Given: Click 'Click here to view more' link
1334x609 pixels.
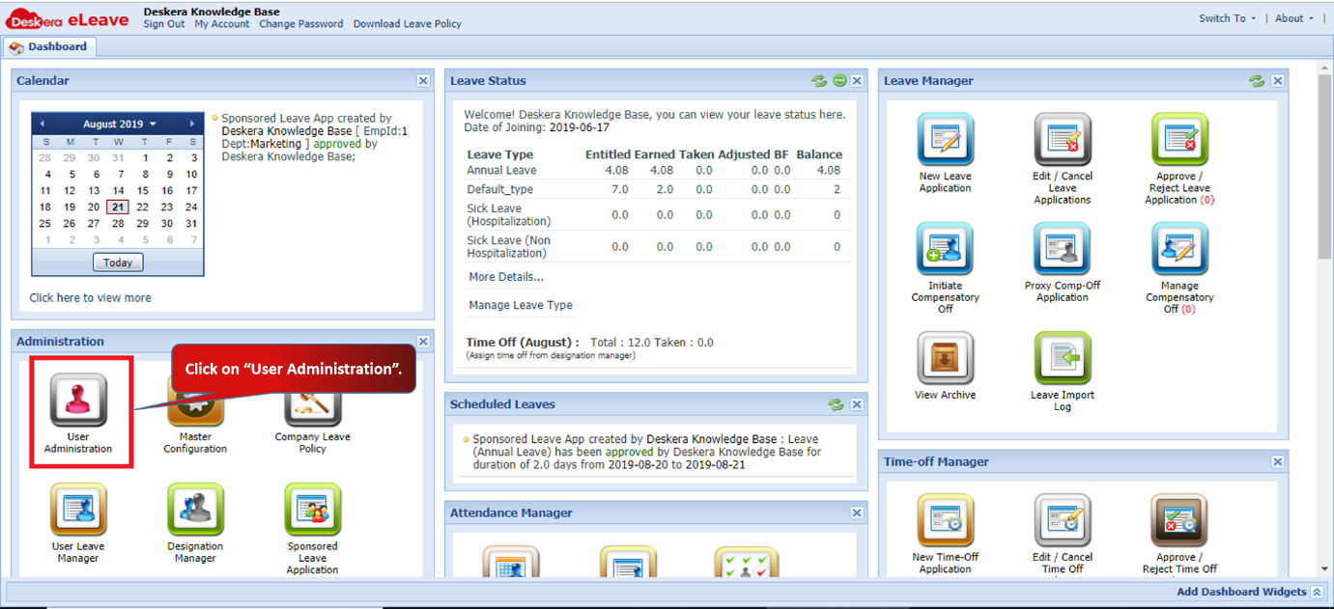Looking at the screenshot, I should coord(90,298).
